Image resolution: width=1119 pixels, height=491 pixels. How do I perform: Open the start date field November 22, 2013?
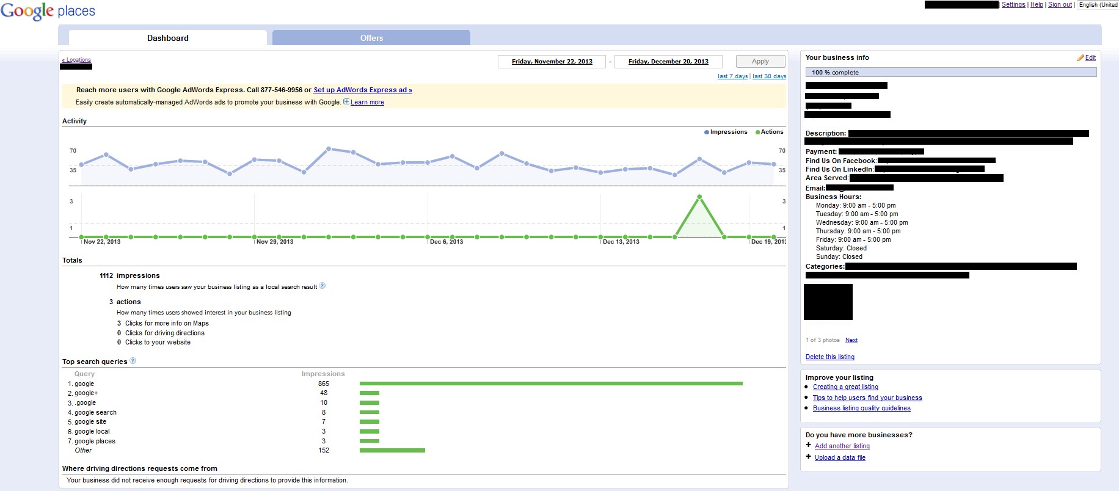point(552,62)
